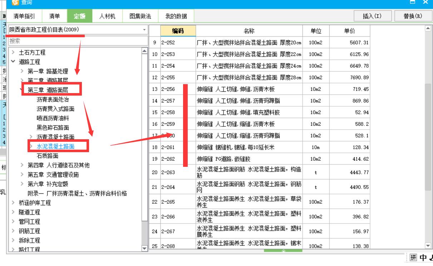Click the 编码 column header

178,31
